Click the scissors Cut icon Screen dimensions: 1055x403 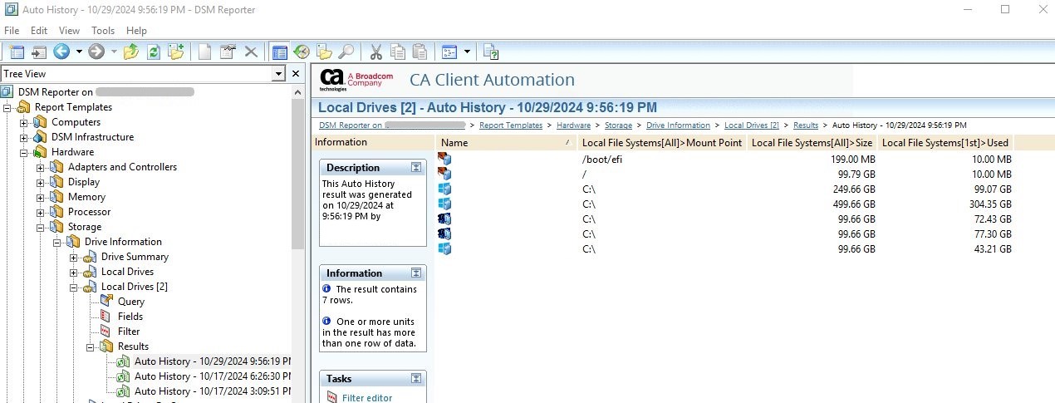pos(375,52)
